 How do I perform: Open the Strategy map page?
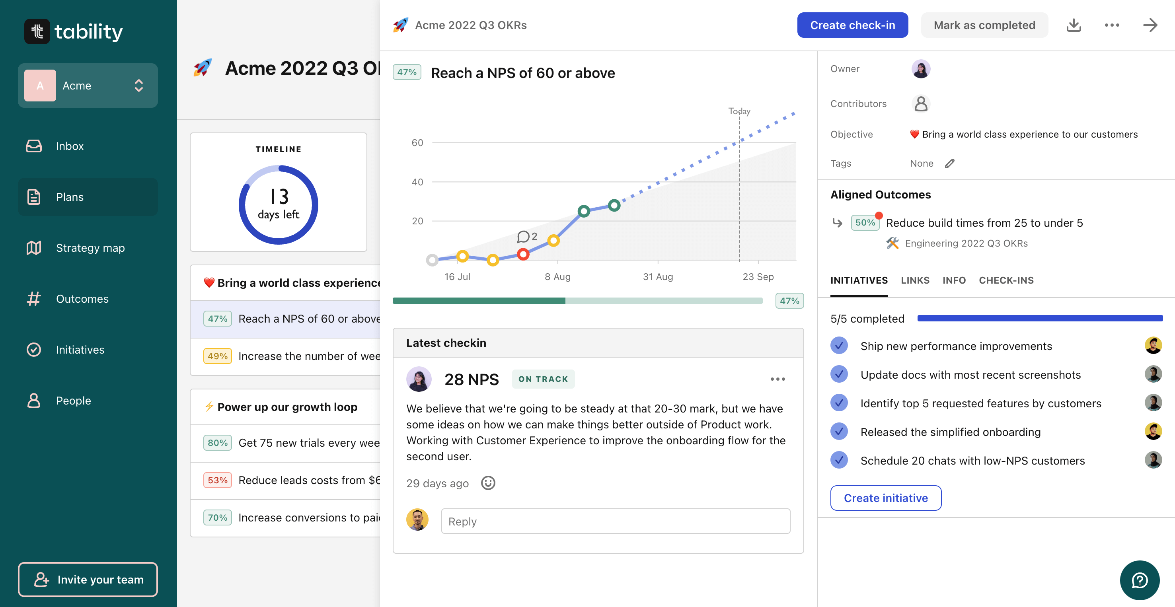pos(90,248)
